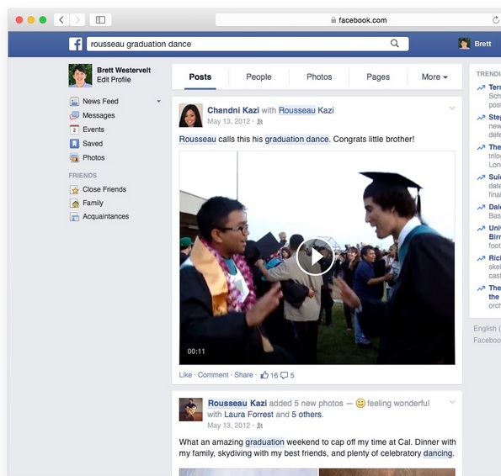Click Brett Westervelt's sidebar profile photo
The image size is (501, 476).
[80, 76]
